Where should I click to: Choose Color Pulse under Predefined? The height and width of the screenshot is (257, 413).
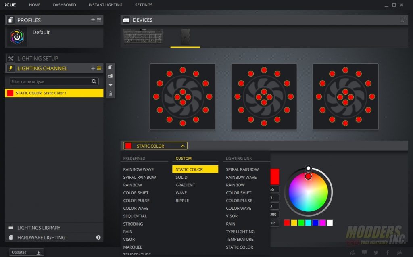click(x=136, y=201)
